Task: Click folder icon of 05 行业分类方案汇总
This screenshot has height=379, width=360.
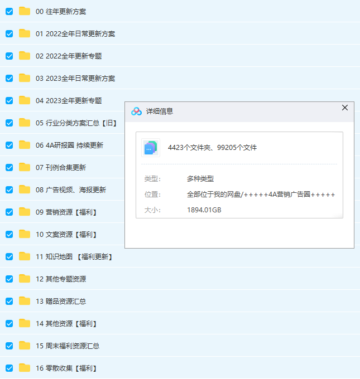Action: [x=25, y=123]
